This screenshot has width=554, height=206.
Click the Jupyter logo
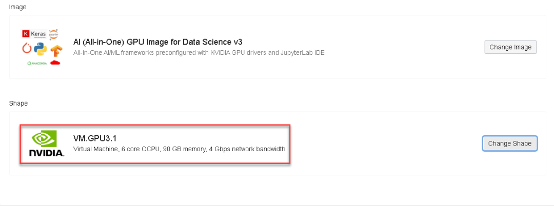[54, 34]
